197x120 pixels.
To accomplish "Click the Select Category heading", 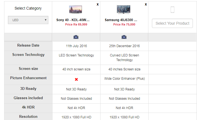I will 28,8.
